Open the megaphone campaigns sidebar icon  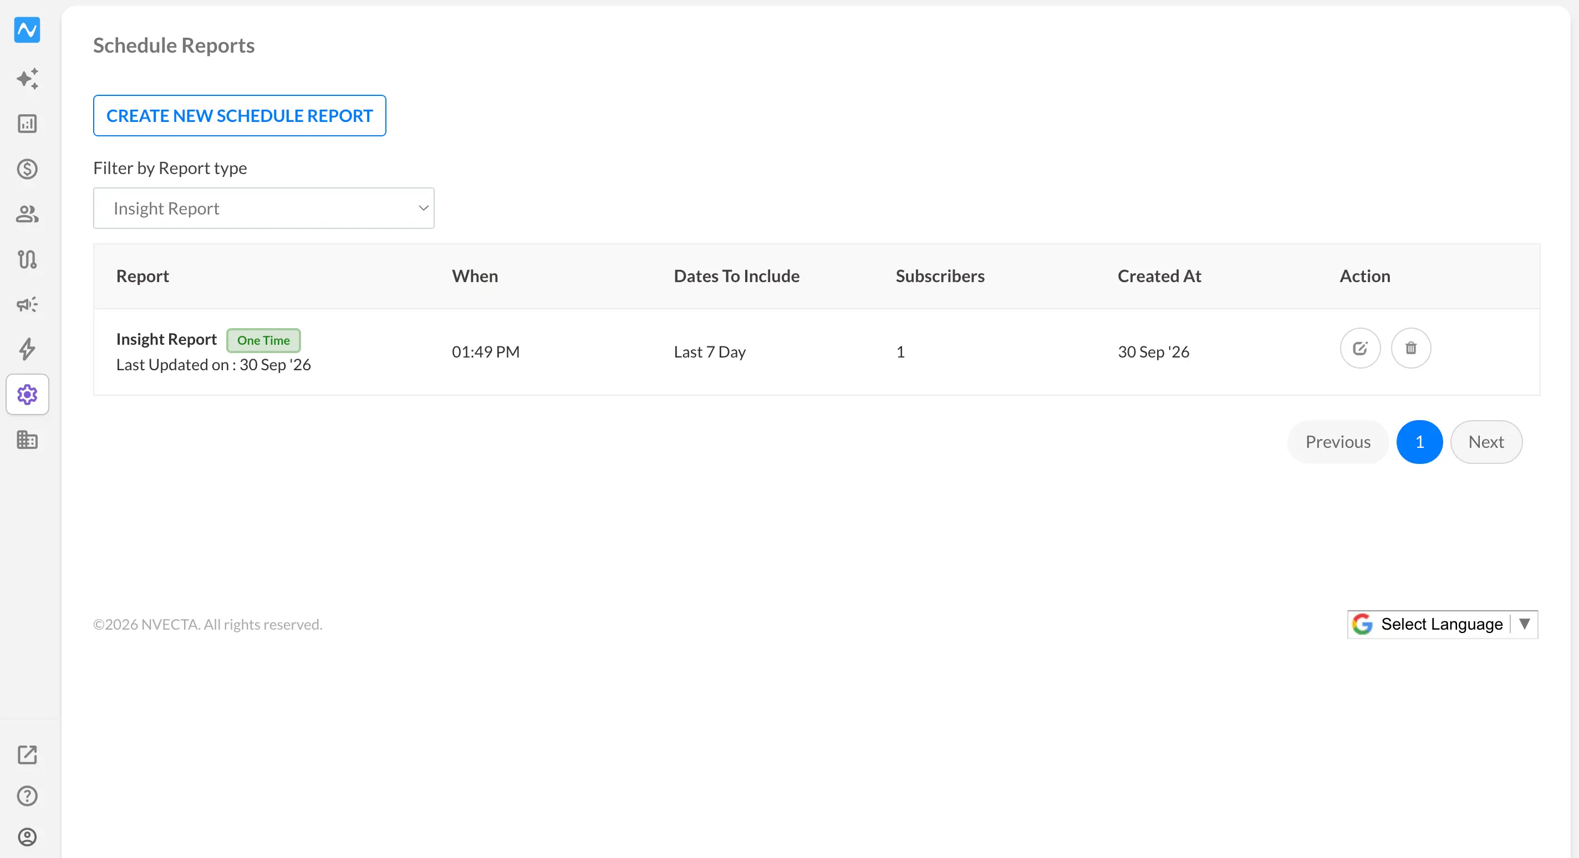pos(27,304)
